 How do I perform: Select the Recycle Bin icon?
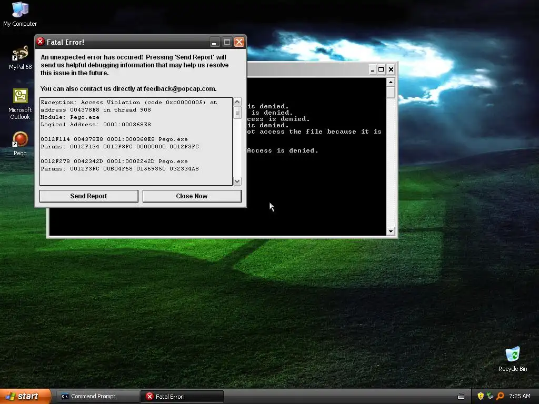click(513, 359)
